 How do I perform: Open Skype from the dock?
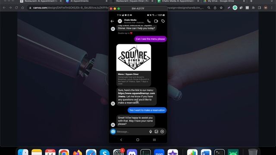pos(104,152)
